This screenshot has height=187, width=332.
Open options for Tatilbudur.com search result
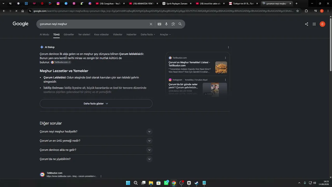tap(101, 176)
